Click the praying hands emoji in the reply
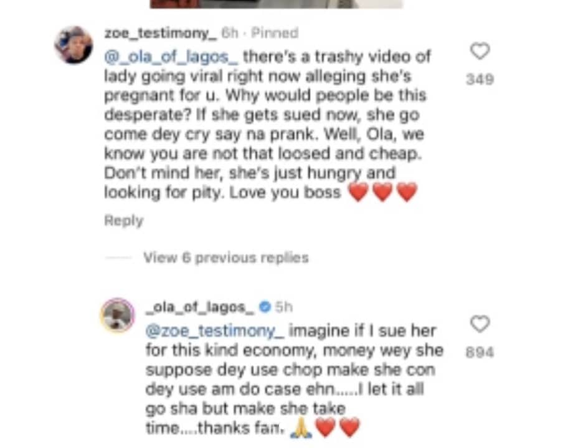The image size is (563, 448). tap(301, 428)
